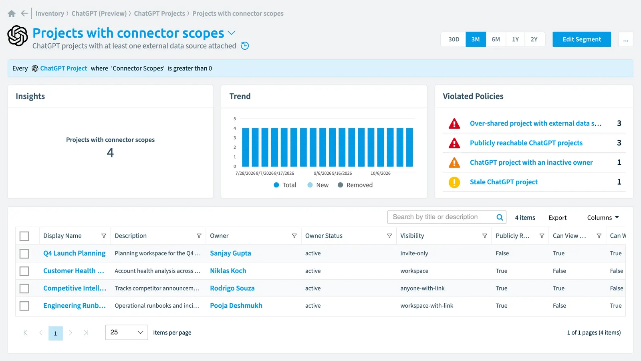Toggle the Total legend swatch

(276, 185)
